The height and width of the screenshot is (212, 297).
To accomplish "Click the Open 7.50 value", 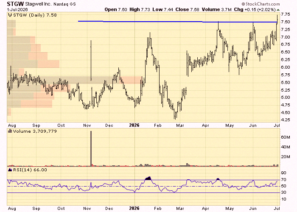I will click(x=116, y=9).
